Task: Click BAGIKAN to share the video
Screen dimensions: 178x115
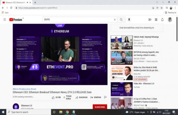Action: [81, 97]
